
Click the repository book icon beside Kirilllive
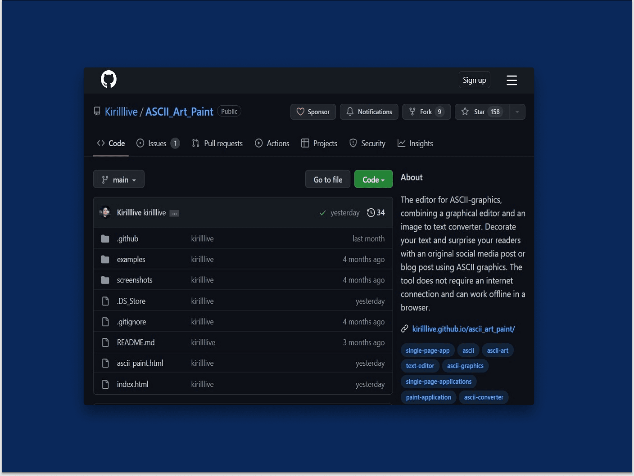(x=97, y=111)
